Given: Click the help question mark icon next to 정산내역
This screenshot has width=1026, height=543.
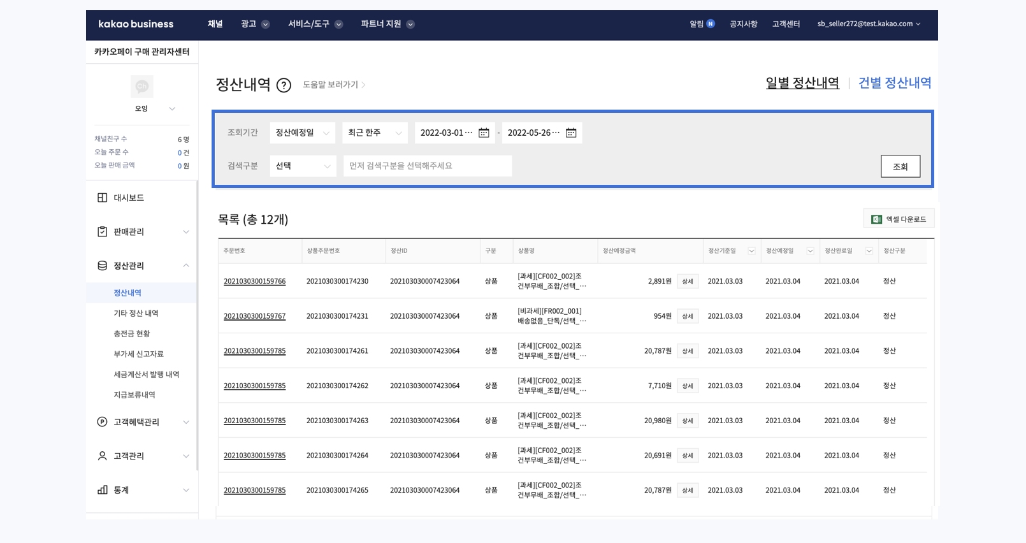Looking at the screenshot, I should click(x=284, y=85).
